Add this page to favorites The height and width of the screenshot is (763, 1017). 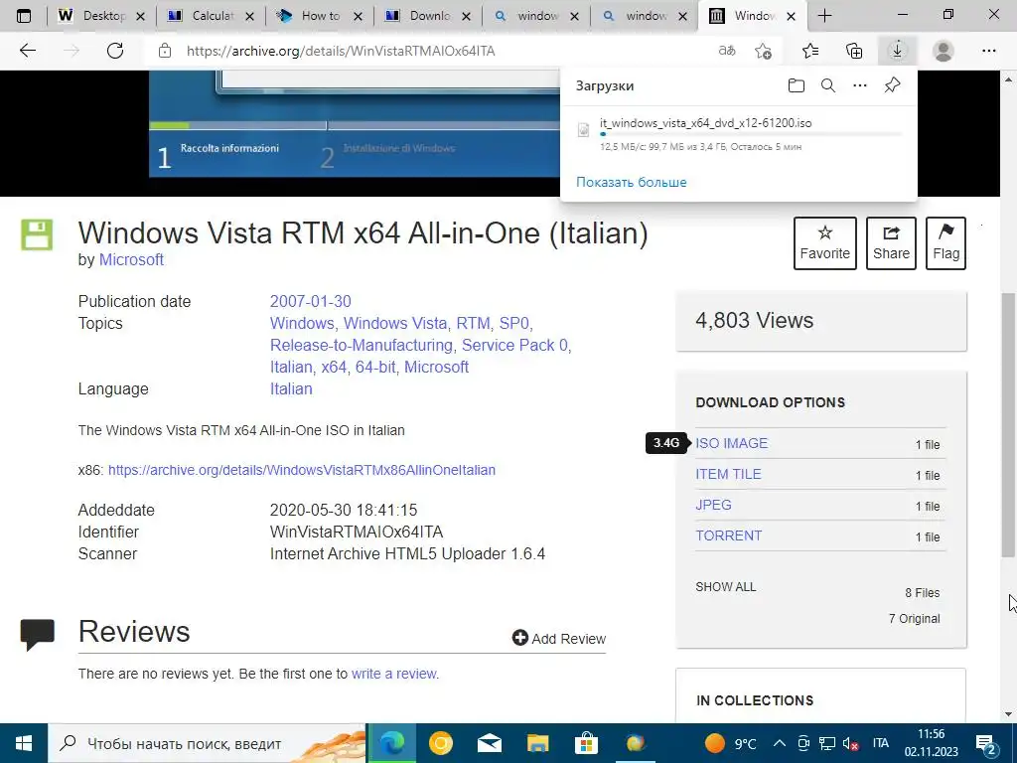[764, 51]
